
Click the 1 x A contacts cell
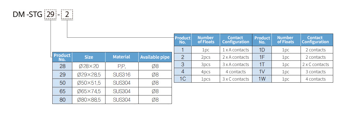236,50
